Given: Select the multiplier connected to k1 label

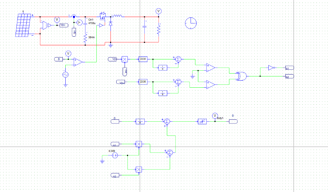Looking at the screenshot, I should (139, 144).
